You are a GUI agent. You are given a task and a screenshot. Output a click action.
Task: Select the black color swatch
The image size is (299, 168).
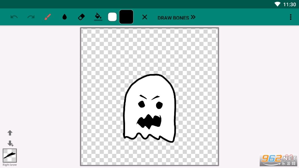tap(126, 17)
